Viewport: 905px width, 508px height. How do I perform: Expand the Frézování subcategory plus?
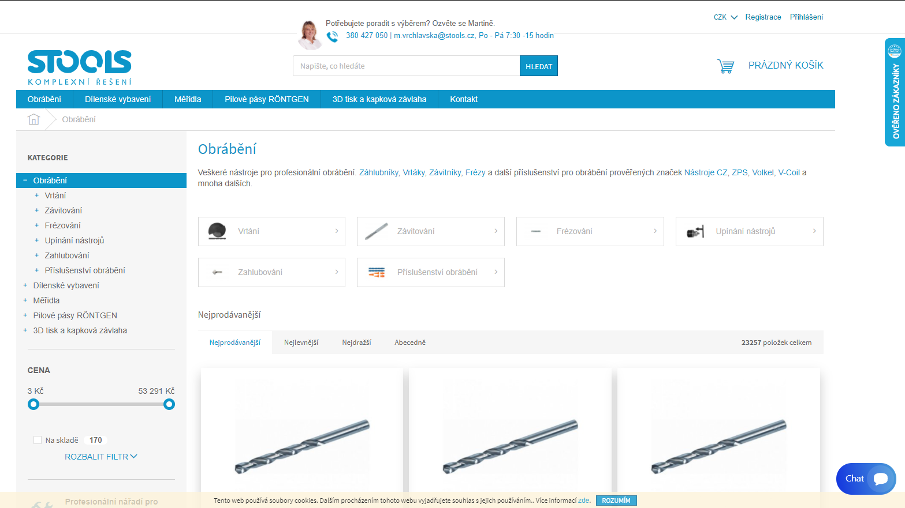36,225
